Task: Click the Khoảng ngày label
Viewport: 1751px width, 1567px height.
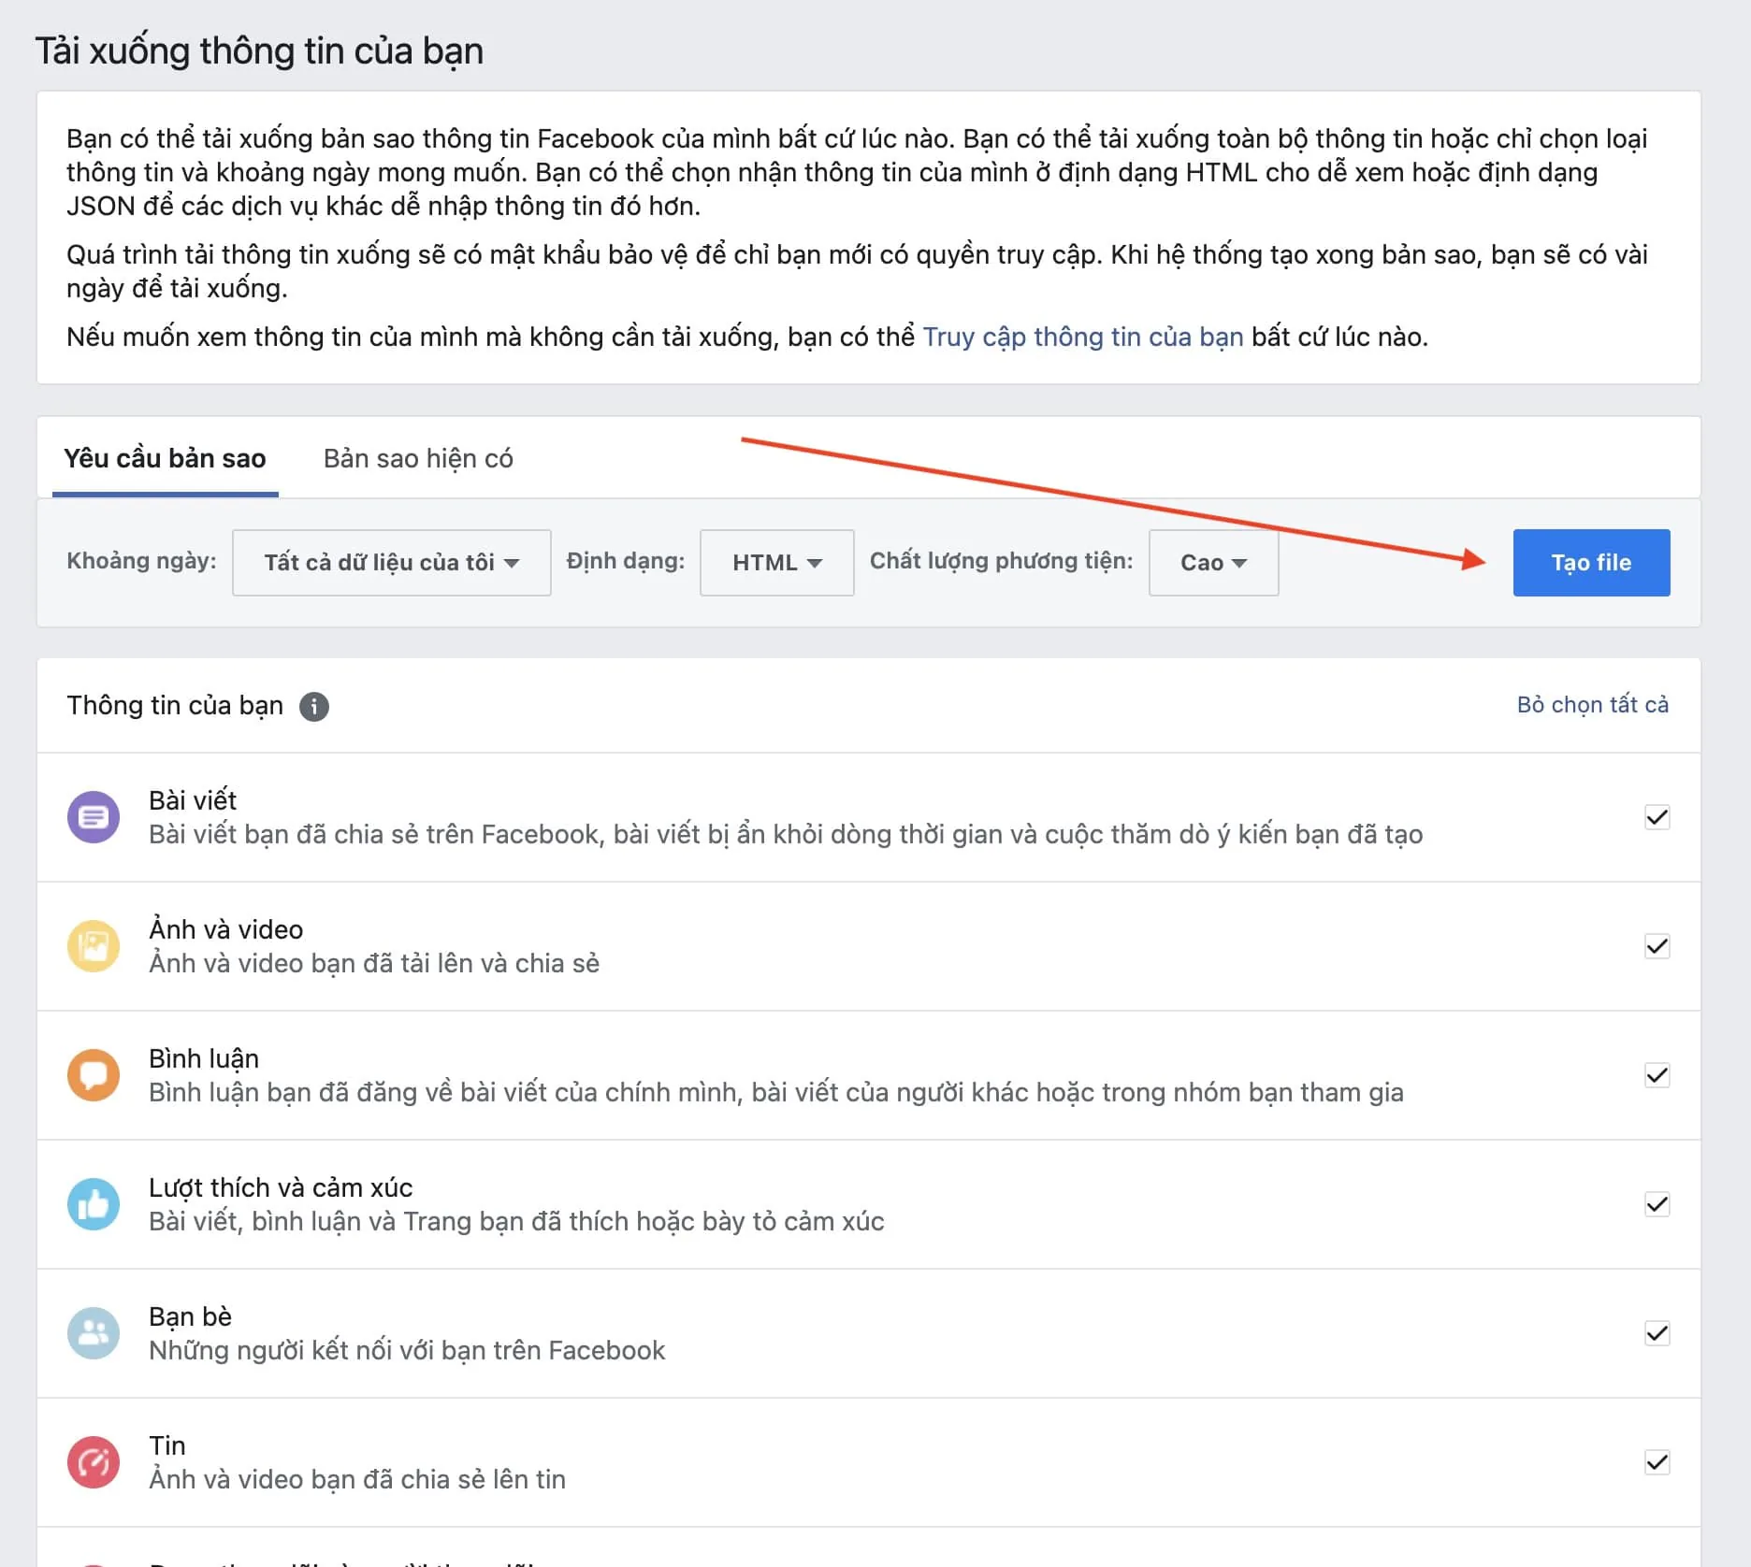Action: tap(141, 561)
